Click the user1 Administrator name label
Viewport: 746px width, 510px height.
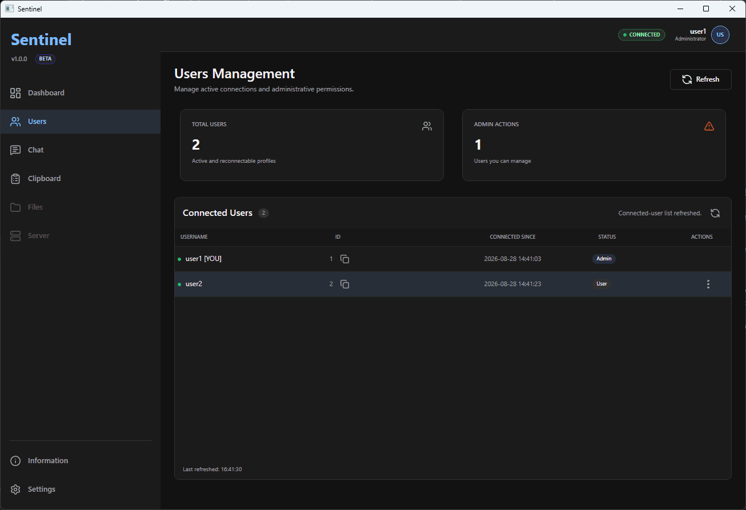pyautogui.click(x=691, y=35)
